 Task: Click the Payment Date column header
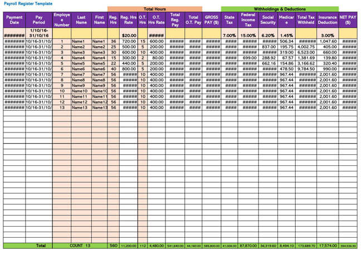tap(14, 19)
